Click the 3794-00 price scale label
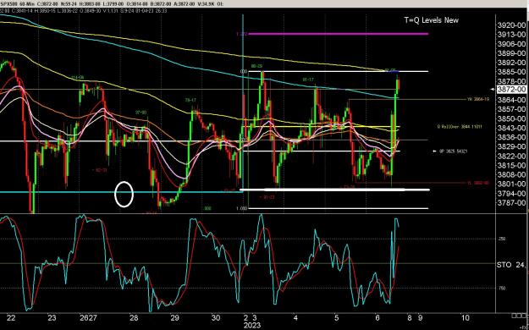This screenshot has height=330, width=529. click(511, 193)
